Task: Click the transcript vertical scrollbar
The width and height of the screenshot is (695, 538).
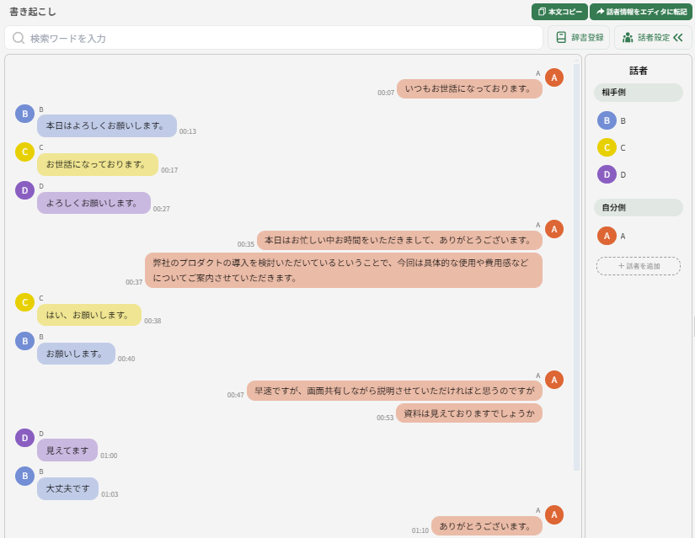Action: (577, 267)
